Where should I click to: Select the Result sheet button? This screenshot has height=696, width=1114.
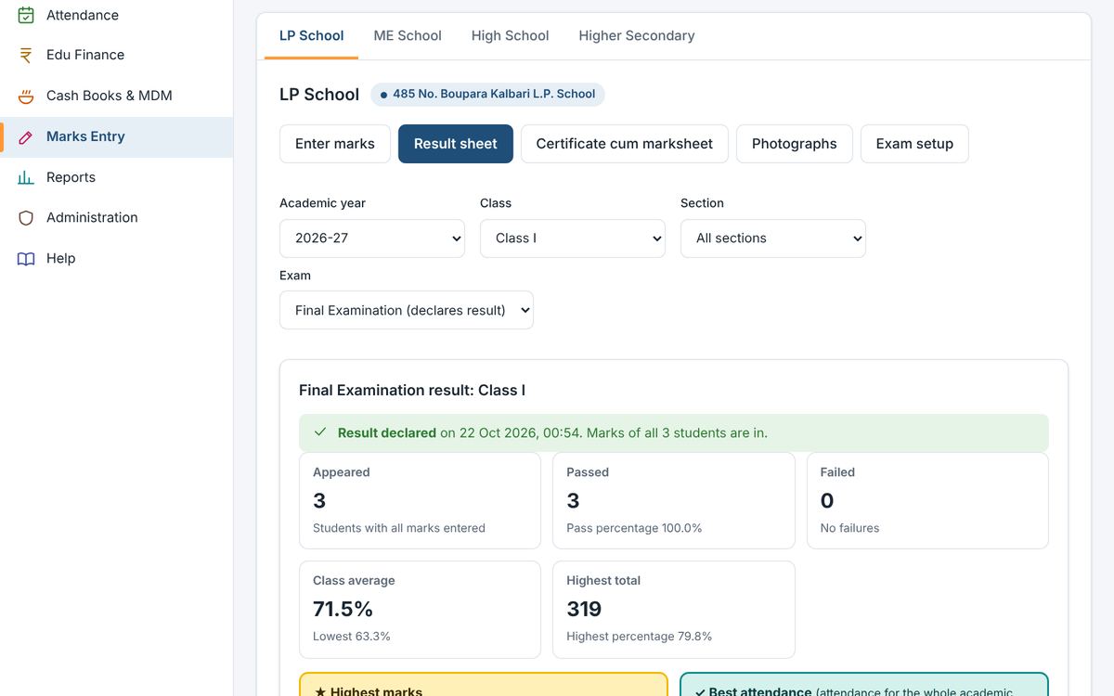click(x=456, y=144)
